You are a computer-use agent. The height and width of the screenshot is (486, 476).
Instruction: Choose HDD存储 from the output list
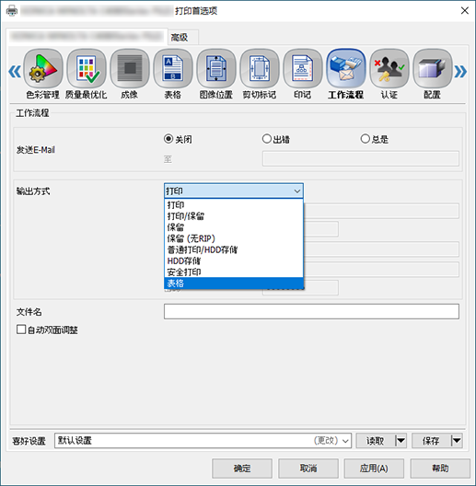[x=234, y=260]
